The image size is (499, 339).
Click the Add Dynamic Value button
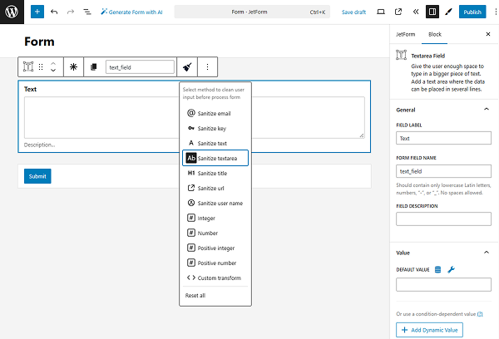[x=429, y=330]
